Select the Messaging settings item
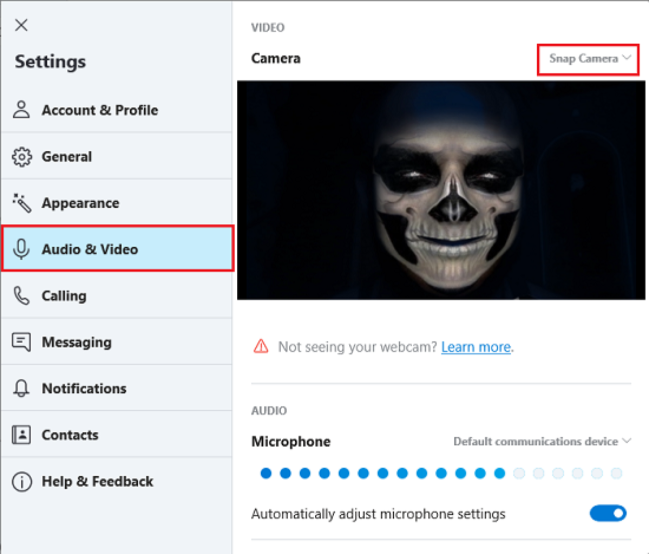The width and height of the screenshot is (649, 554). tap(76, 342)
